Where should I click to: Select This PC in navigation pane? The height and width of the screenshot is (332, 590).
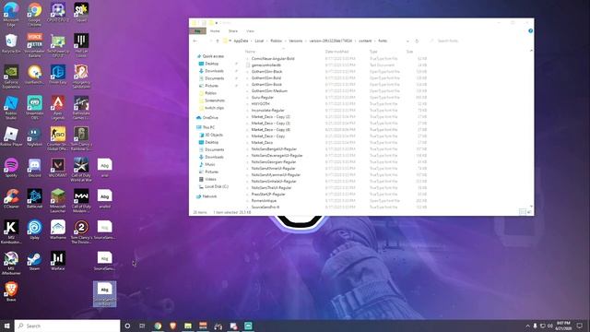[x=208, y=127]
